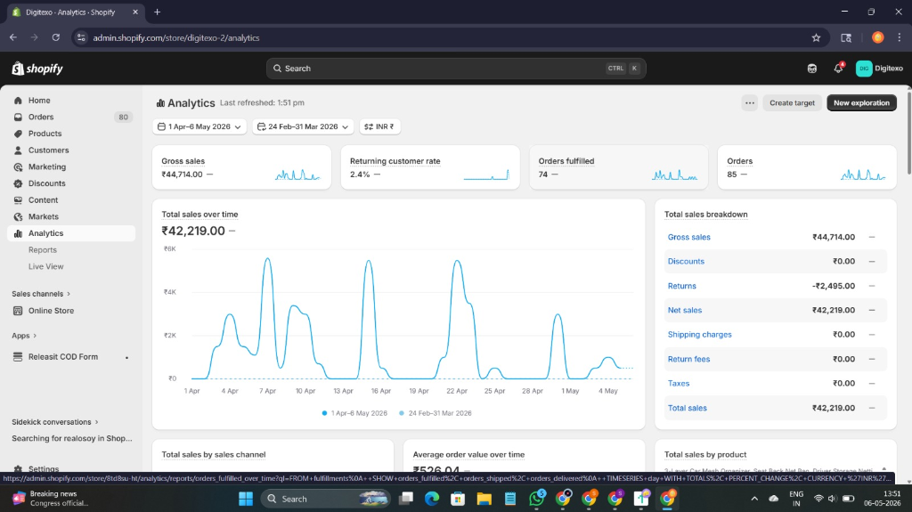The height and width of the screenshot is (512, 912).
Task: Open the Returns link in breakdown
Action: [x=681, y=286]
